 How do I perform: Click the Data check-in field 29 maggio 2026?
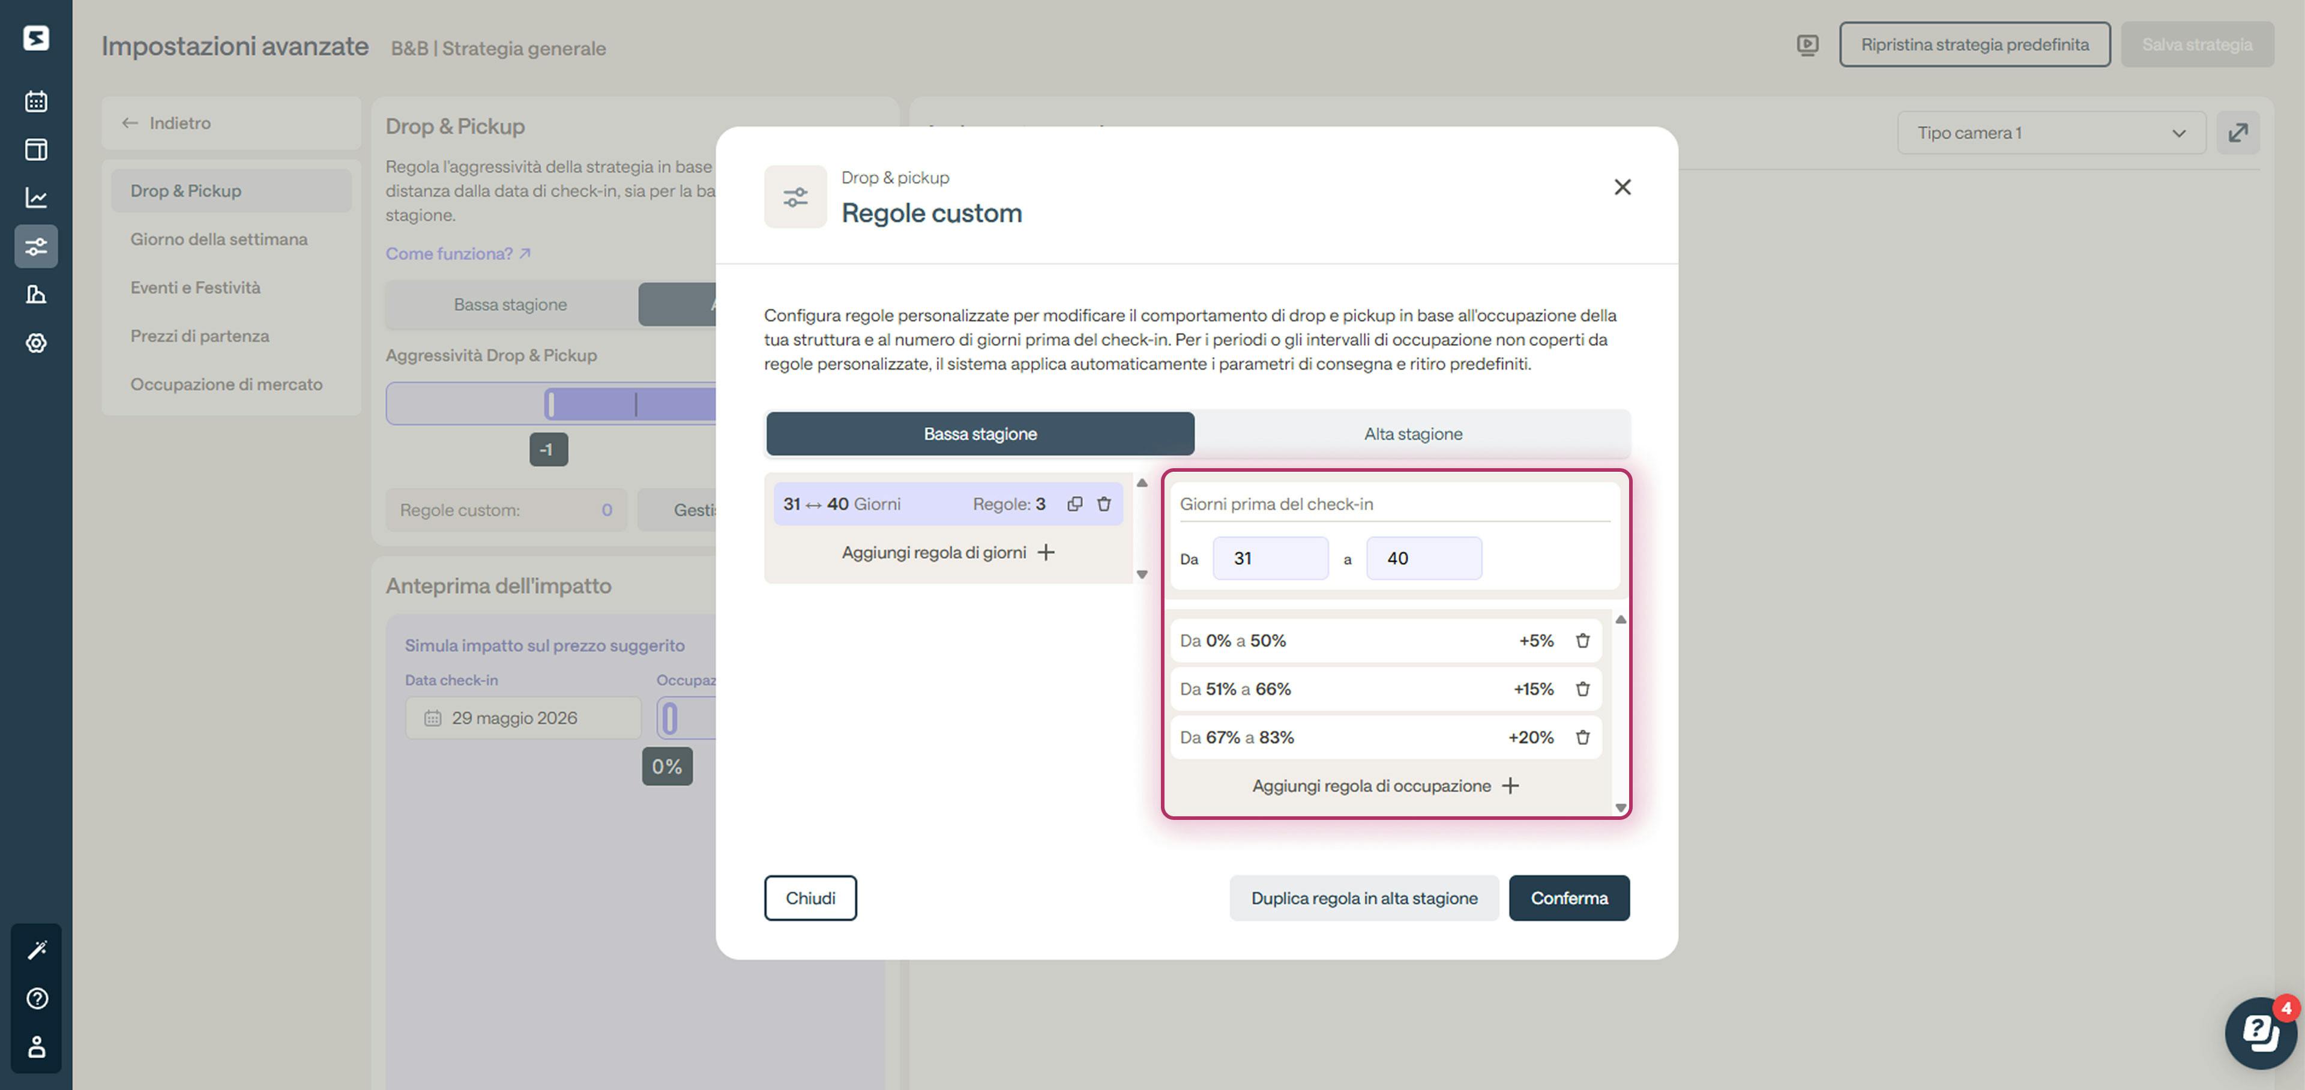point(523,718)
